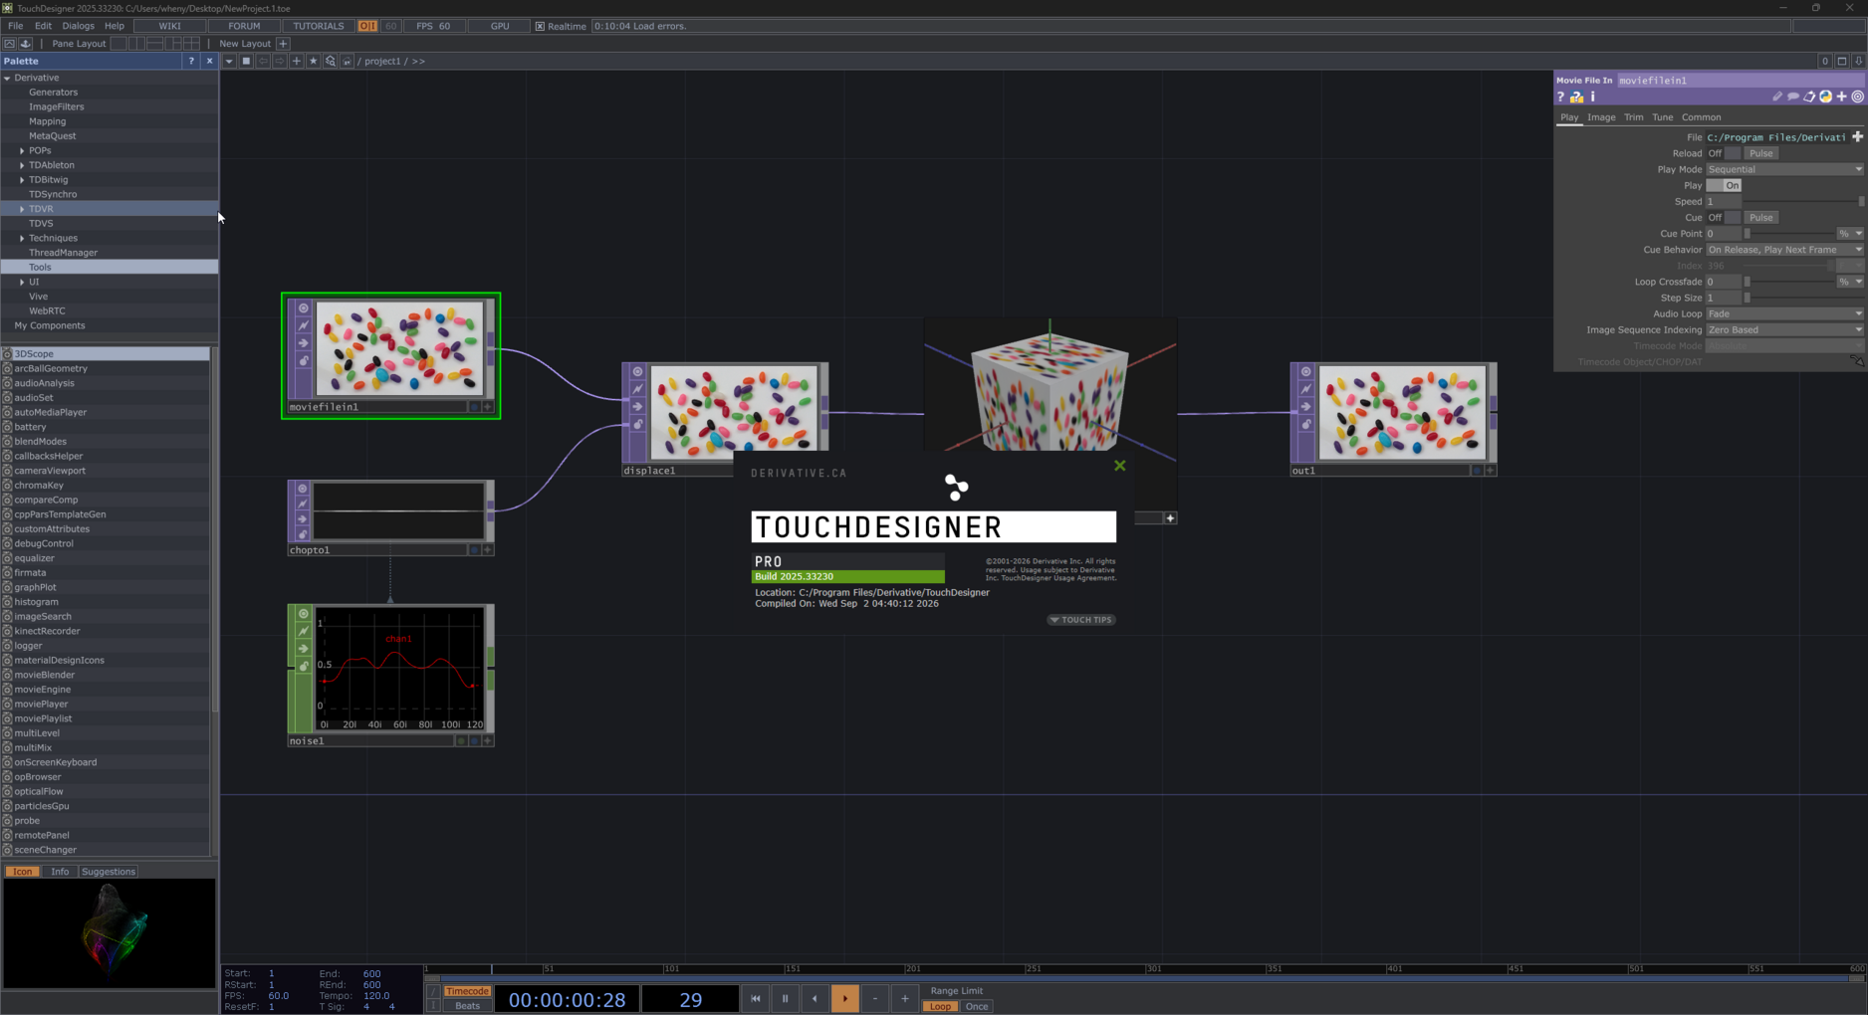
Task: Toggle the Play On switch
Action: coord(1724,185)
